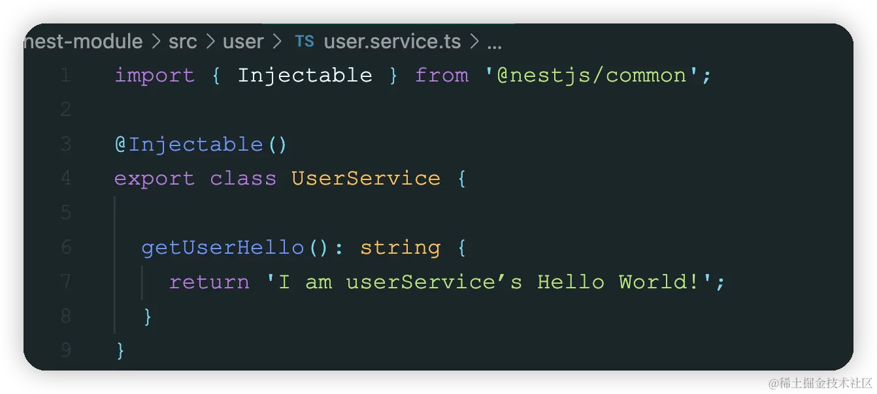Open the user folder breadcrumb
The height and width of the screenshot is (394, 877).
243,42
